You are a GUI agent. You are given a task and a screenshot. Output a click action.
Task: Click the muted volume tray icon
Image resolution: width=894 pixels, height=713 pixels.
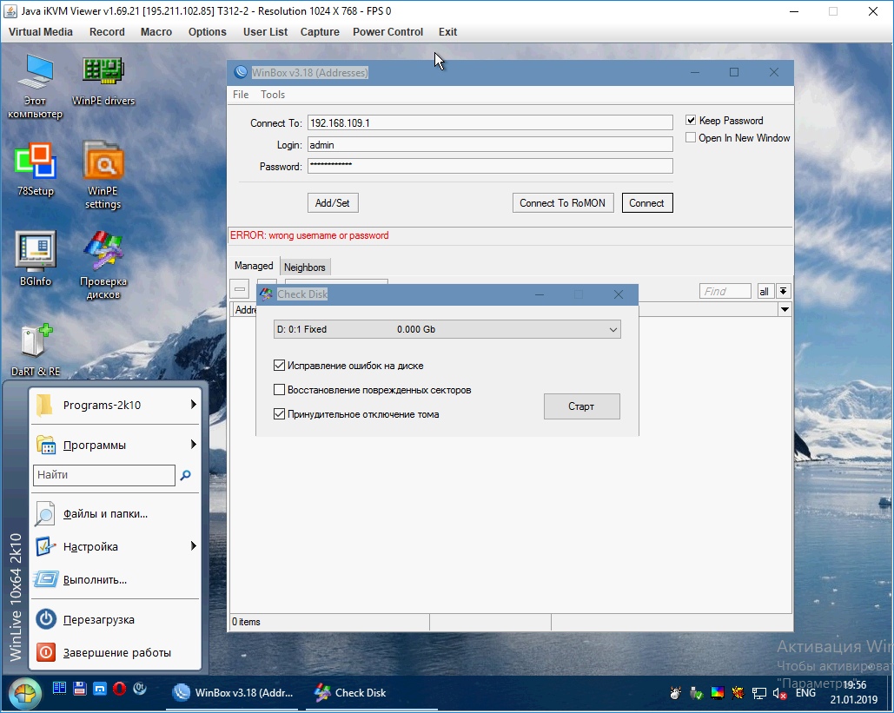coord(779,694)
